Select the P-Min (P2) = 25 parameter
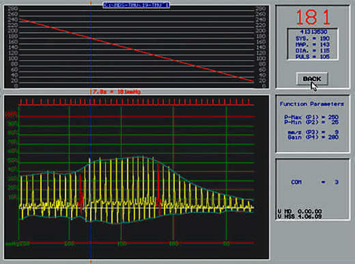 point(311,122)
